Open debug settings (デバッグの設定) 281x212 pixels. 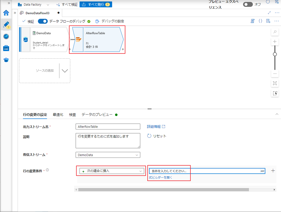pyautogui.click(x=110, y=21)
